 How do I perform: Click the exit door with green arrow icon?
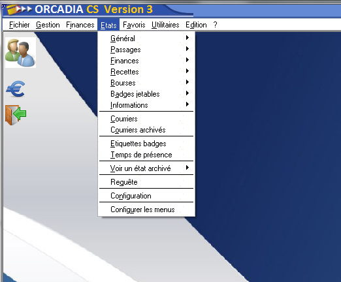[x=16, y=115]
